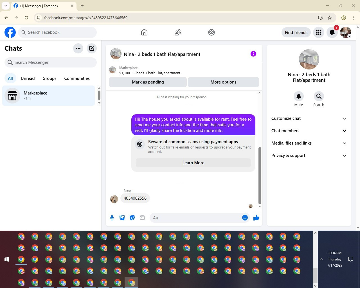Mute the conversation with bell icon
Viewport: 360px width, 288px height.
tap(299, 96)
